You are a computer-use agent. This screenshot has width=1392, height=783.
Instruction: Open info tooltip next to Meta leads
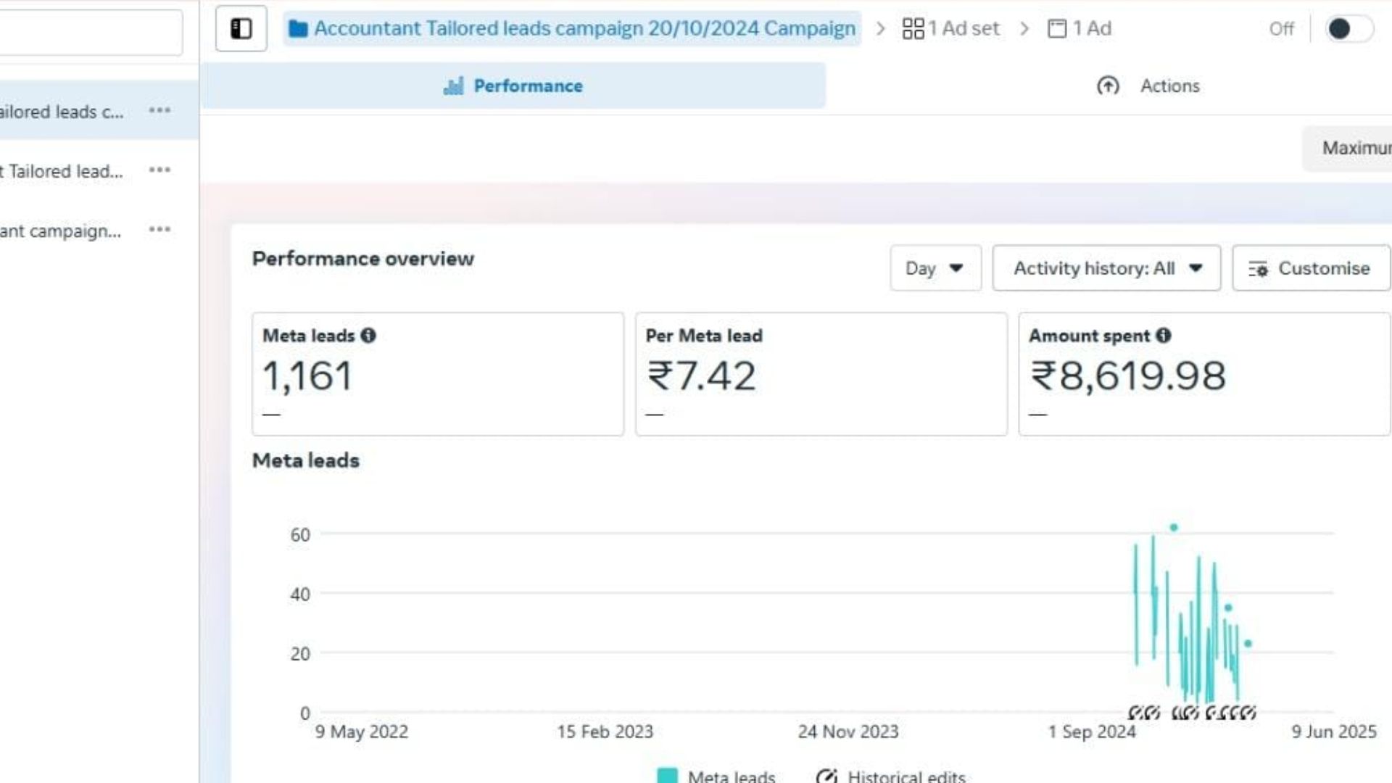pyautogui.click(x=368, y=336)
